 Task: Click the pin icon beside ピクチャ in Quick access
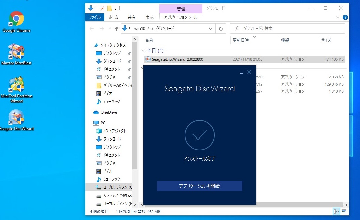click(x=129, y=77)
